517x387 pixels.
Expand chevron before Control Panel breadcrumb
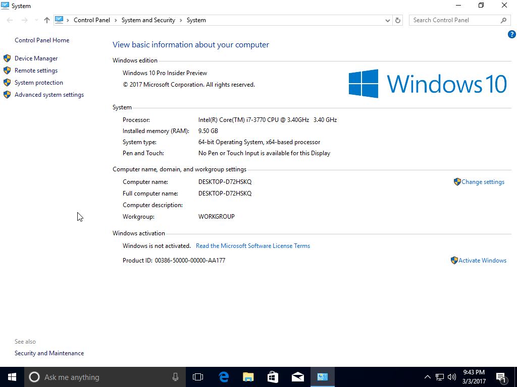pyautogui.click(x=68, y=20)
